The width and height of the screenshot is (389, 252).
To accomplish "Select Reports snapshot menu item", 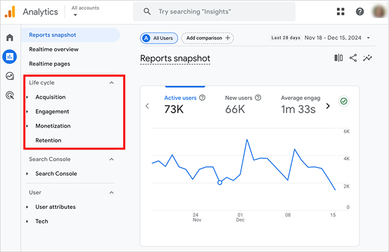I will coord(70,35).
